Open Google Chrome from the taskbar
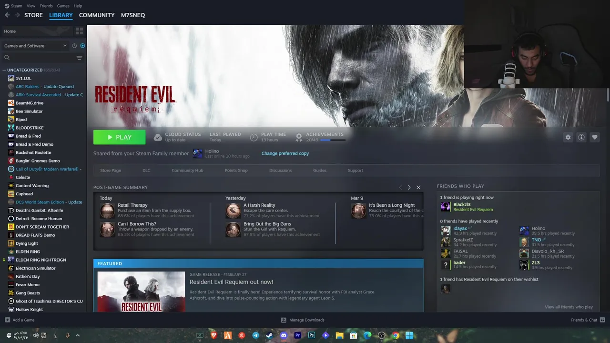The image size is (610, 343). [396, 335]
